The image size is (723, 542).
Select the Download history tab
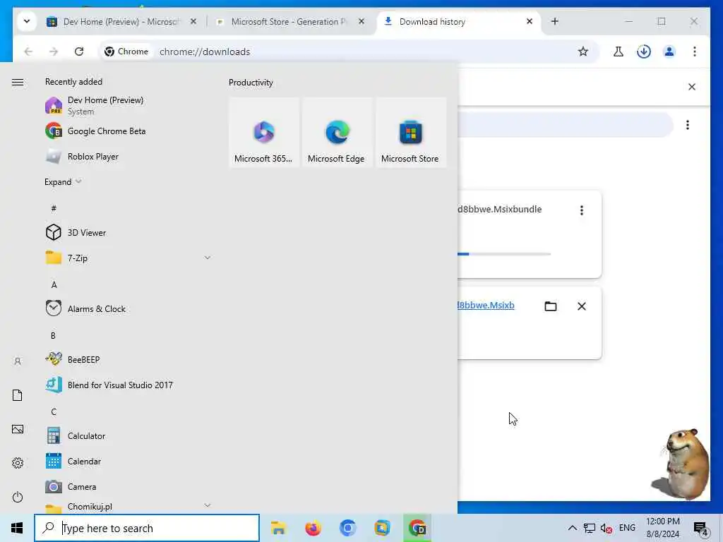pyautogui.click(x=459, y=22)
